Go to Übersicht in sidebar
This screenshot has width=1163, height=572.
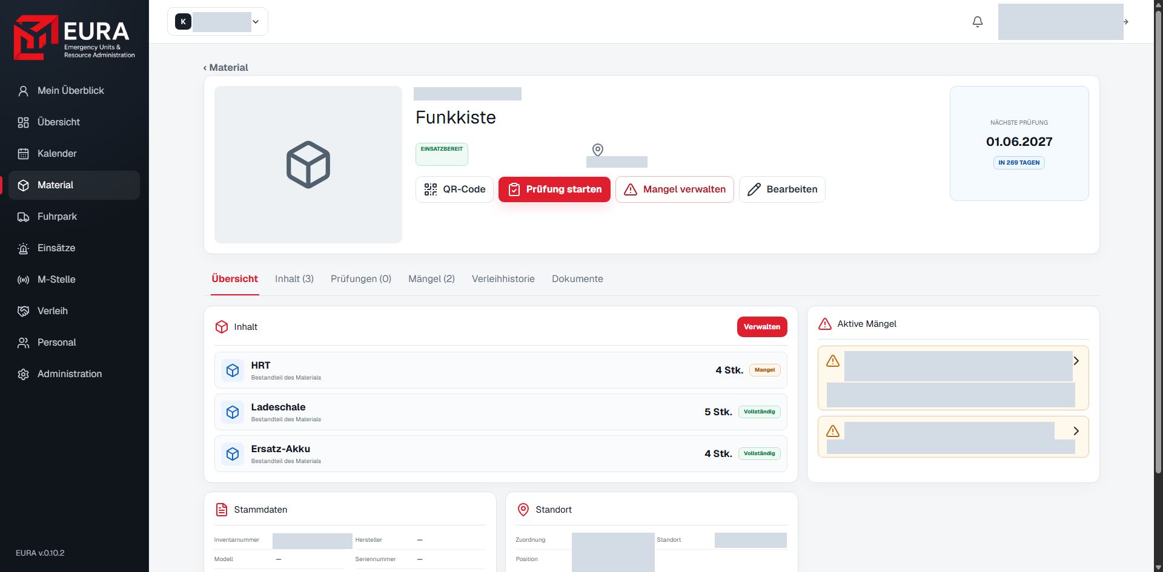tap(74, 122)
